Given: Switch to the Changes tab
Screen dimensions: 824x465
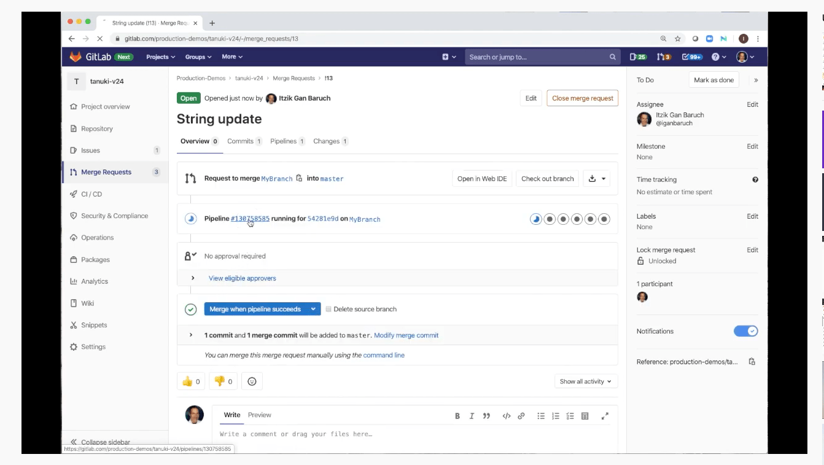Looking at the screenshot, I should 326,141.
